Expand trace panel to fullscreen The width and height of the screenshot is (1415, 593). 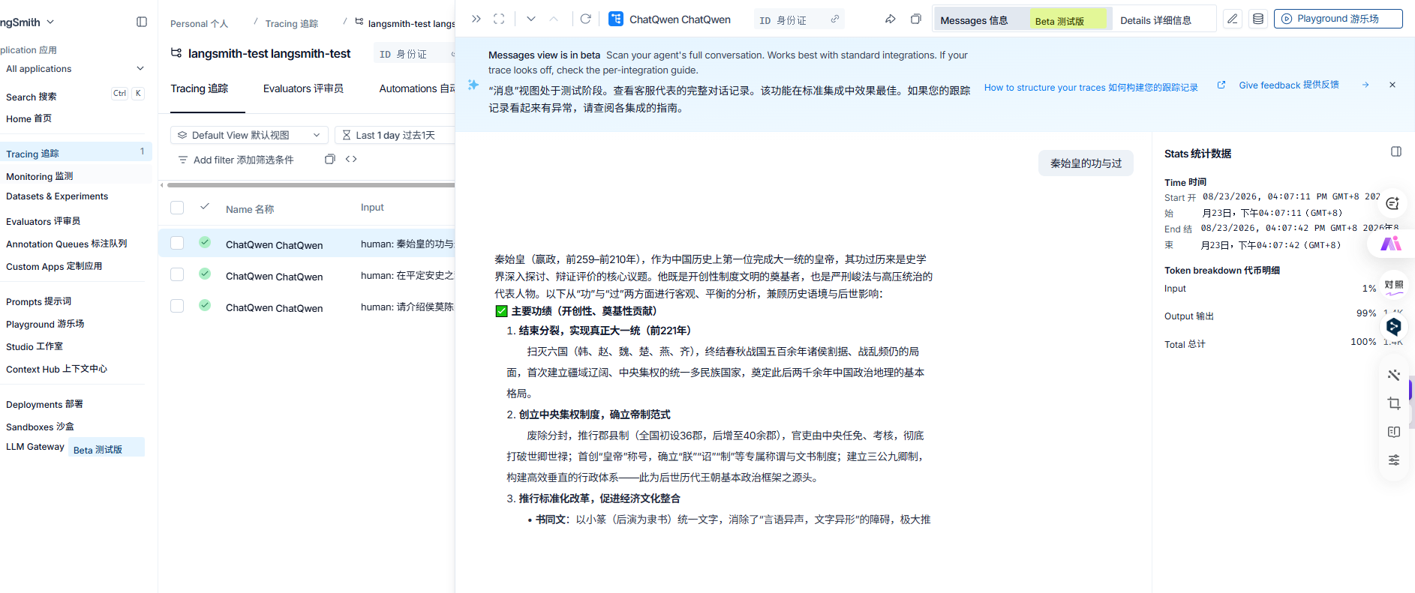499,19
